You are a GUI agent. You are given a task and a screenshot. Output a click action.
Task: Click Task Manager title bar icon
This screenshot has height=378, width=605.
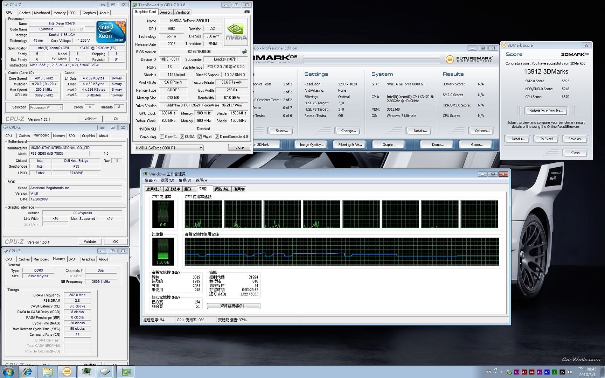[x=146, y=174]
